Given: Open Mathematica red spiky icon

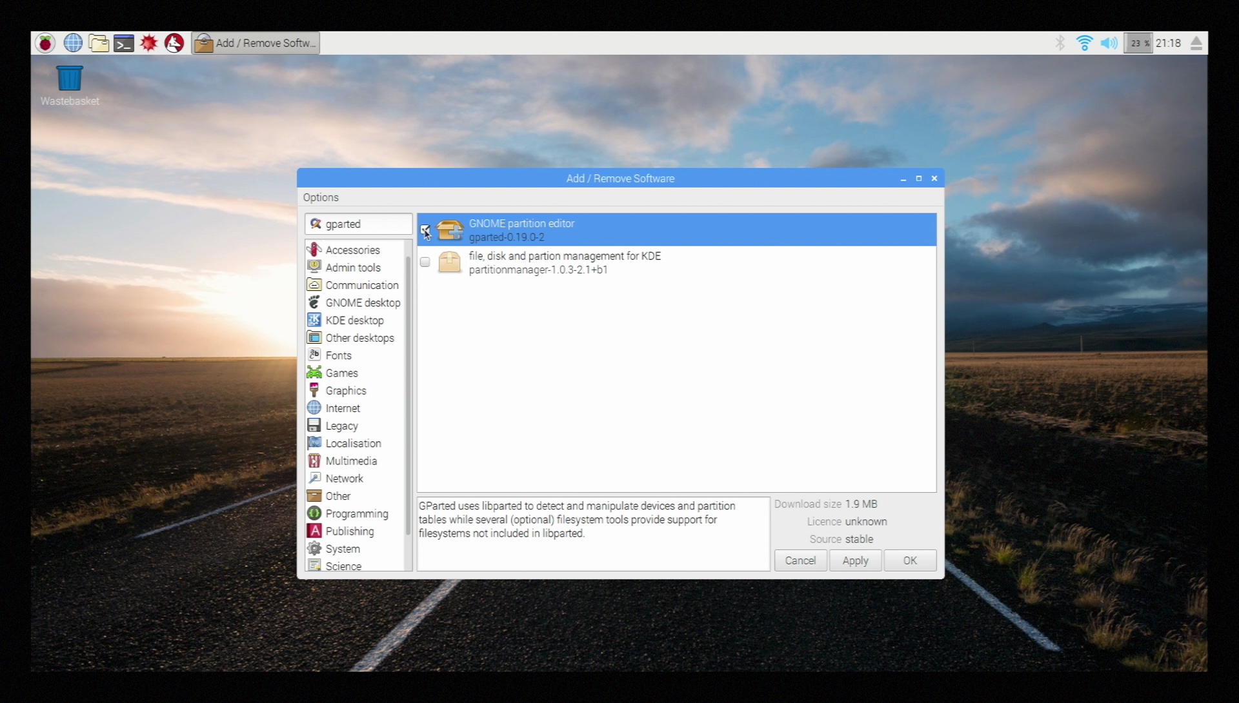Looking at the screenshot, I should pyautogui.click(x=149, y=43).
